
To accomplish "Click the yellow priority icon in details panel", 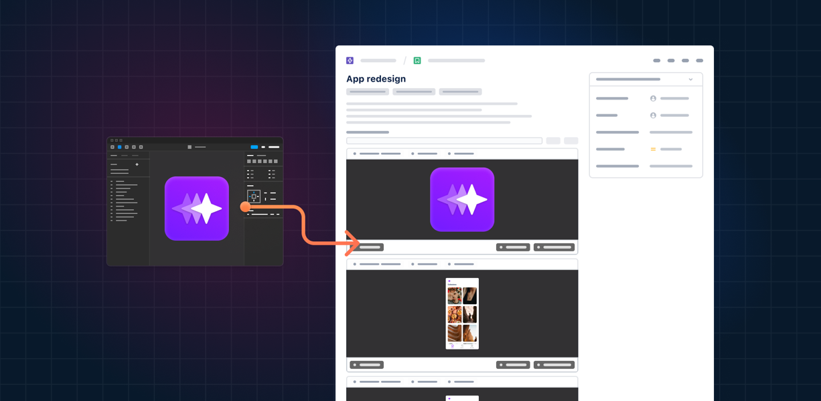I will (x=653, y=149).
